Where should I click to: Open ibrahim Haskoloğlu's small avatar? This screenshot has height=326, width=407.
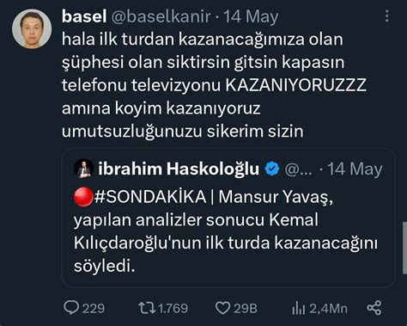click(84, 169)
